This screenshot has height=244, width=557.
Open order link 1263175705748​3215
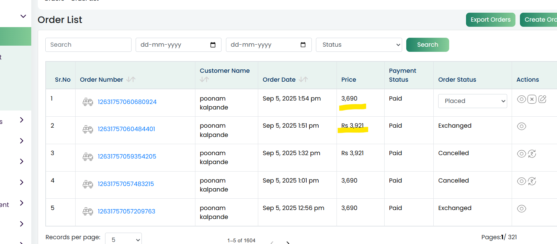point(126,184)
